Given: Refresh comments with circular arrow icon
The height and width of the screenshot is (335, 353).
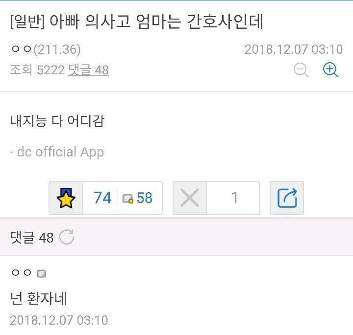Looking at the screenshot, I should (67, 237).
